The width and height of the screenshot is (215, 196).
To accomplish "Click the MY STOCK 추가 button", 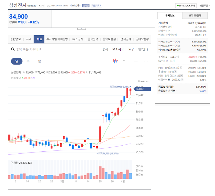I will (186, 6).
